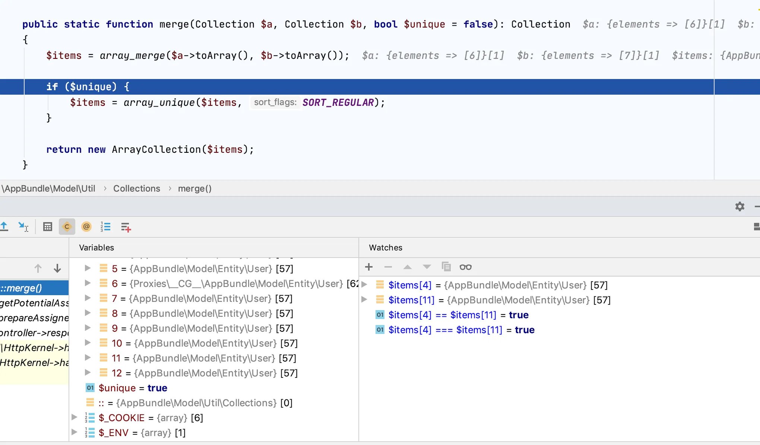This screenshot has width=760, height=445.
Task: Expand $items[11] watch entry
Action: pos(364,300)
